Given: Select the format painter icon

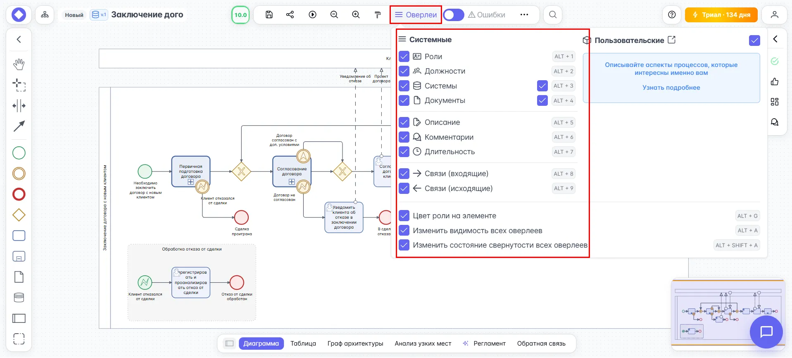Looking at the screenshot, I should [378, 15].
